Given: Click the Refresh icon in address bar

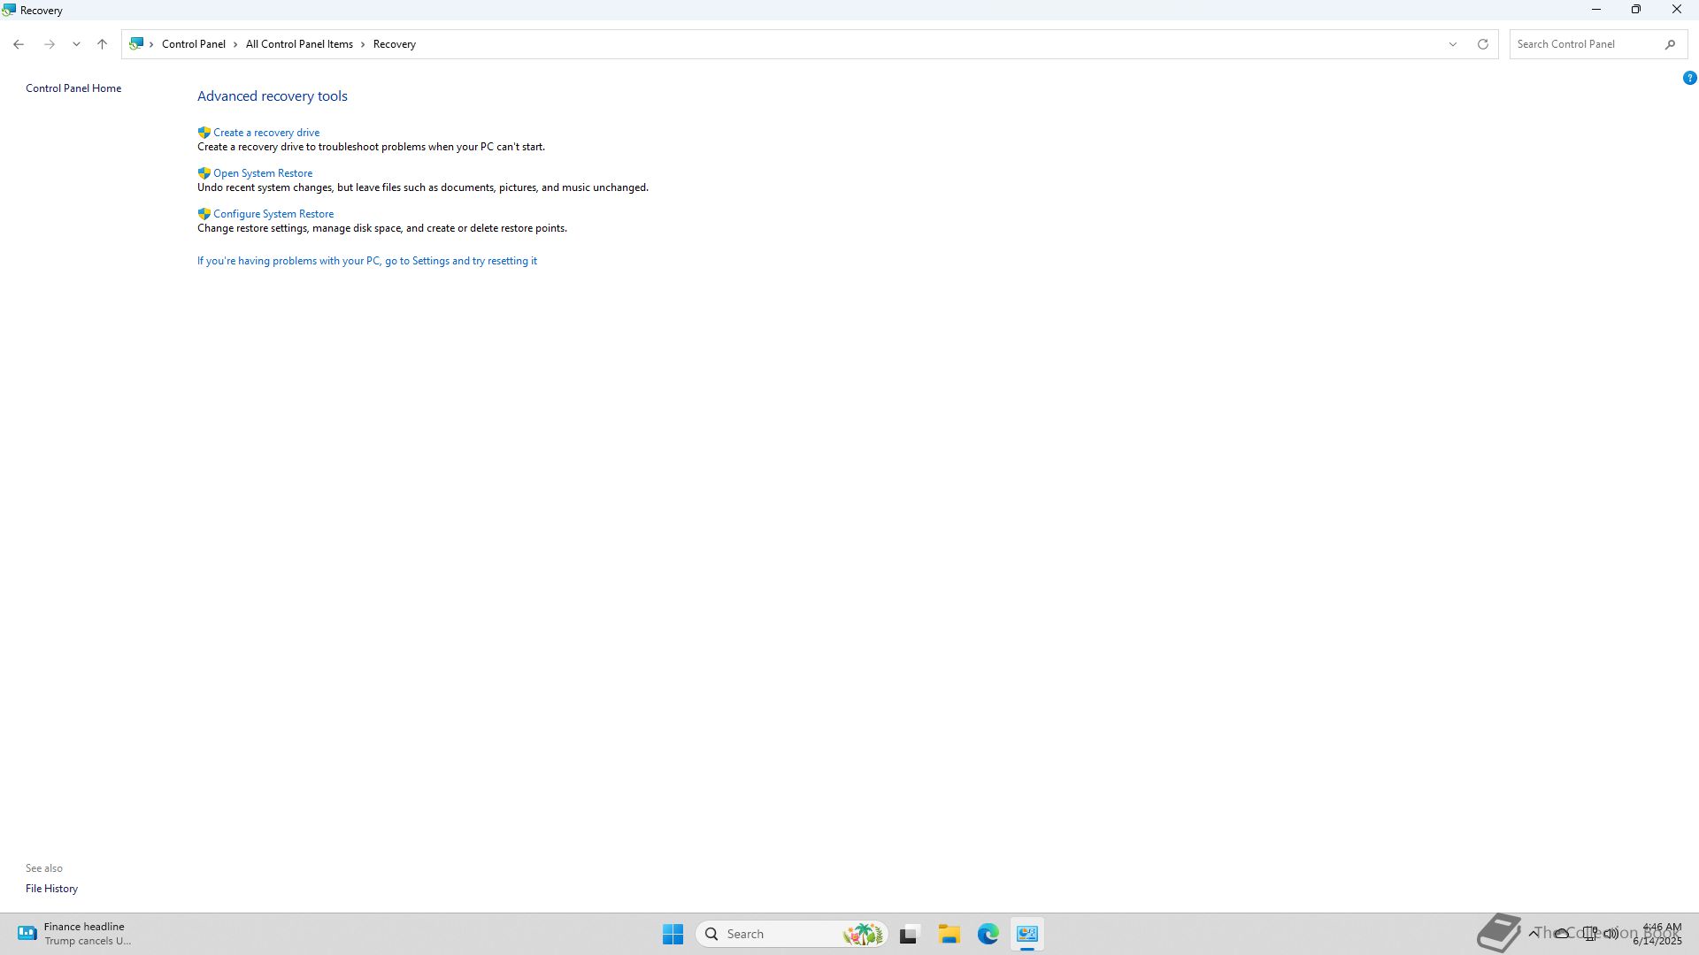Looking at the screenshot, I should click(x=1482, y=44).
